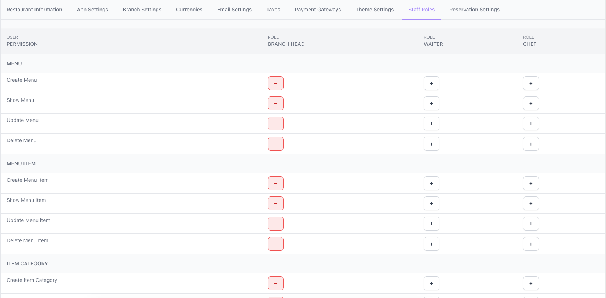
Task: Switch to the App Settings tab
Action: 92,10
